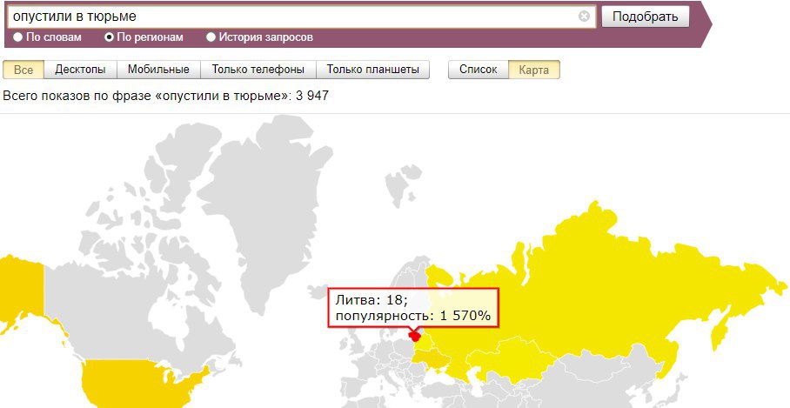Click the search query input field
The width and height of the screenshot is (790, 408).
(x=301, y=17)
